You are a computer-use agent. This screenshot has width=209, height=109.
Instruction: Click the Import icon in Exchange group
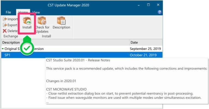coord(5,19)
